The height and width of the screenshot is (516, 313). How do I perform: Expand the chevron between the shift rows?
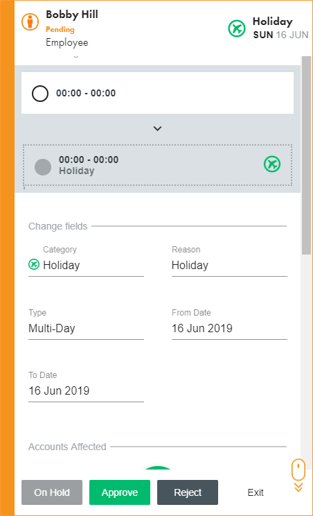pos(158,129)
